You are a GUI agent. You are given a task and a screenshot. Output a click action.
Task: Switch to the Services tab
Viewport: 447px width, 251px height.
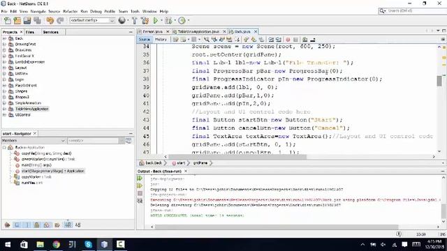tap(51, 32)
